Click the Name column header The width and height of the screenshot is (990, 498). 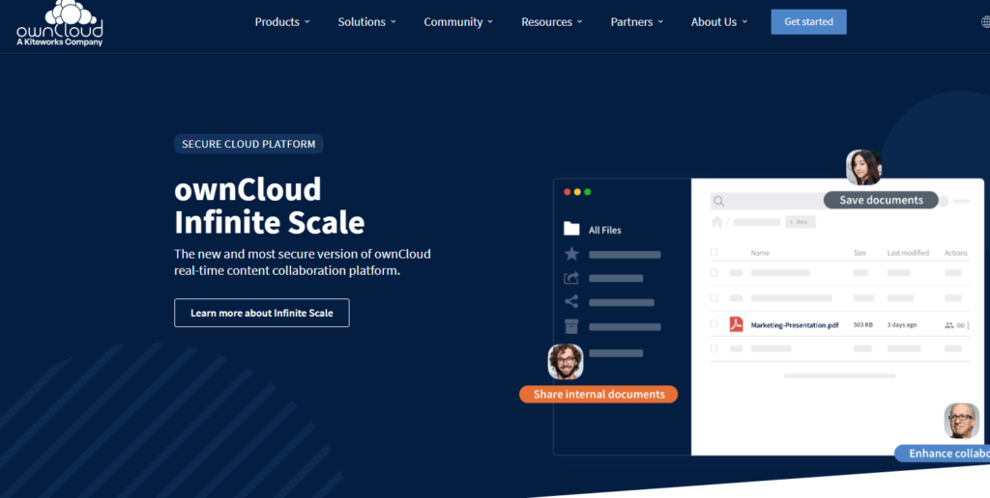coord(760,253)
